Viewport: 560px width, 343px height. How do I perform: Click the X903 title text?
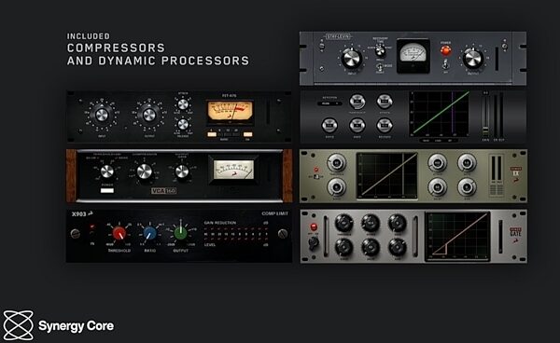[x=78, y=214]
